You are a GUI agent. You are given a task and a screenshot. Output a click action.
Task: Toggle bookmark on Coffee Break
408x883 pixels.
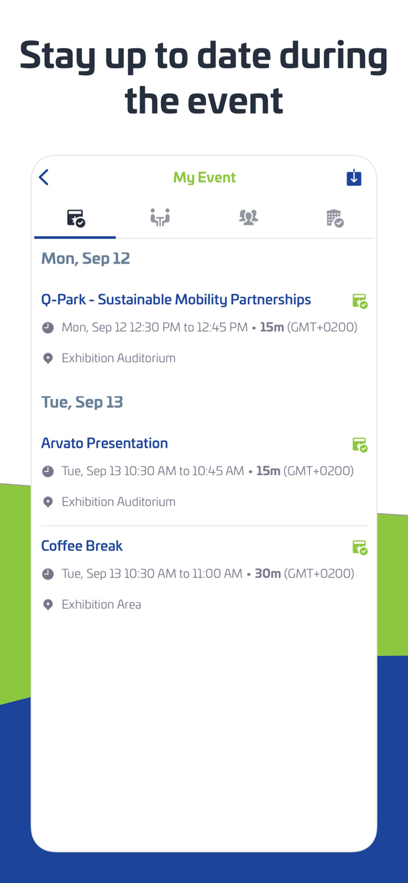point(360,547)
